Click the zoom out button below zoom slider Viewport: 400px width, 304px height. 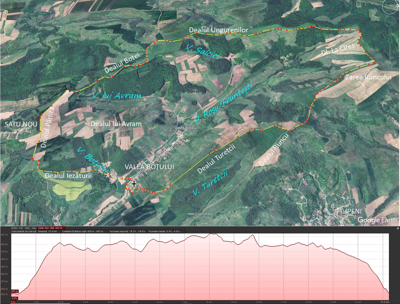390,66
